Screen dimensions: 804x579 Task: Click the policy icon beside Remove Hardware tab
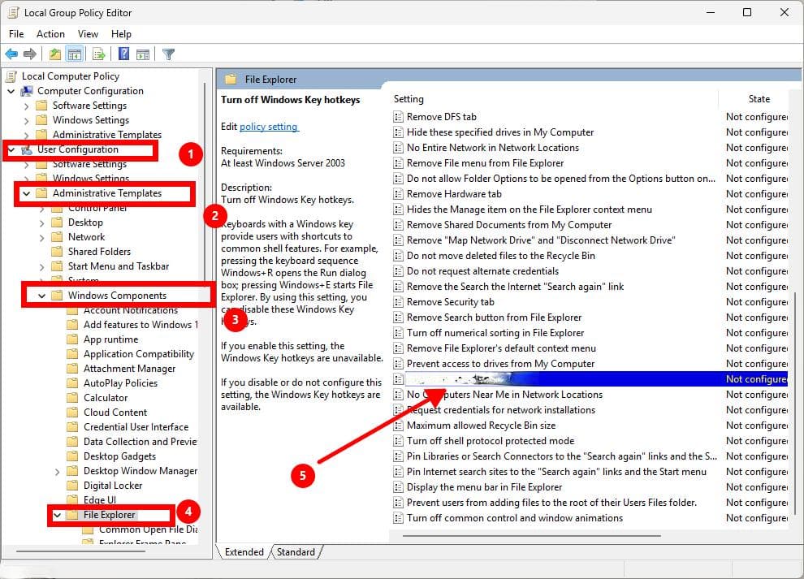(x=398, y=194)
